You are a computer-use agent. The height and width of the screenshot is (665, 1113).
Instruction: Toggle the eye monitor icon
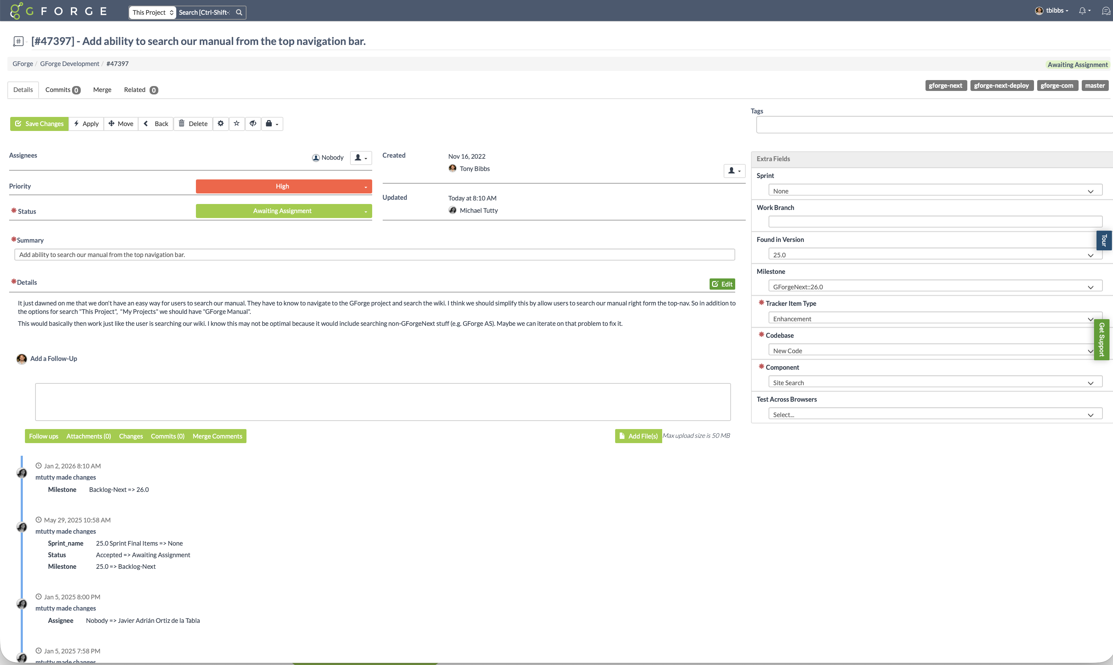point(253,124)
